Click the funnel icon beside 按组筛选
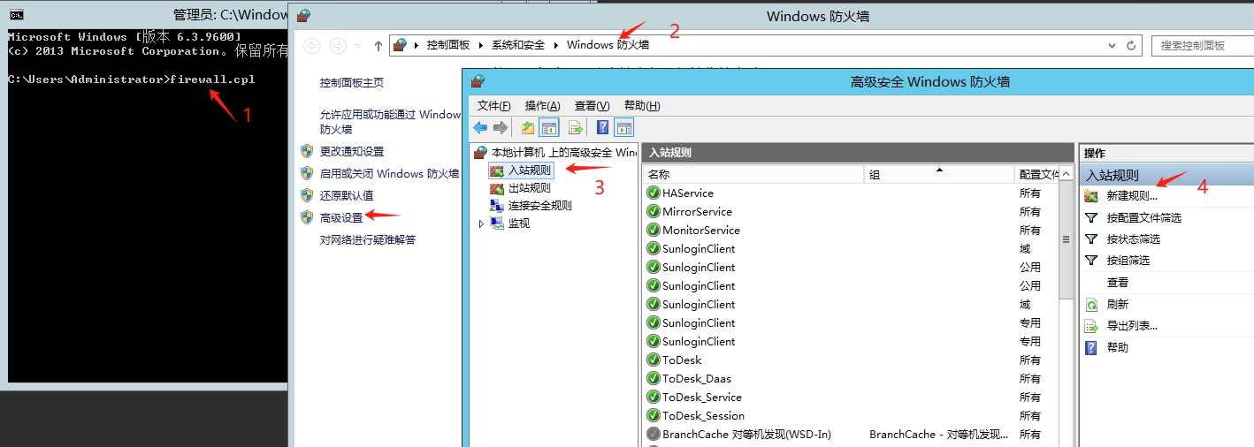 (1091, 260)
